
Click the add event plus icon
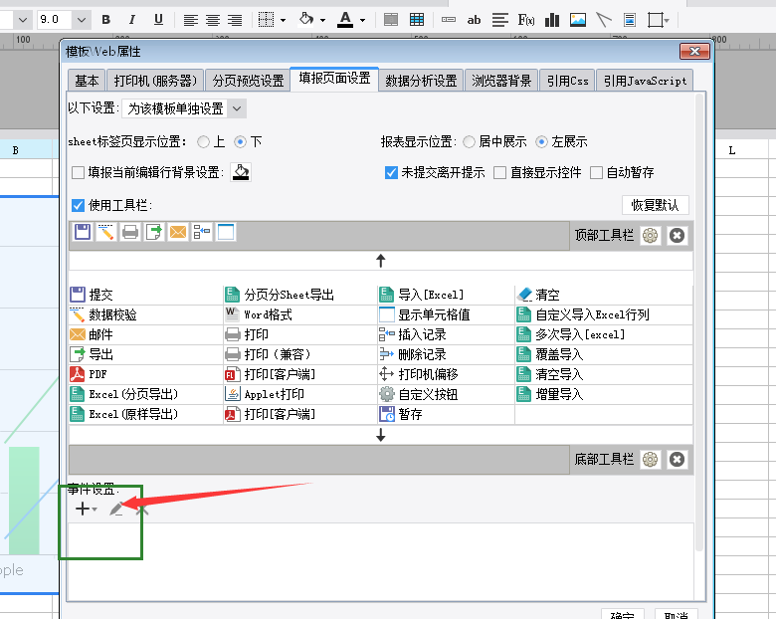83,509
